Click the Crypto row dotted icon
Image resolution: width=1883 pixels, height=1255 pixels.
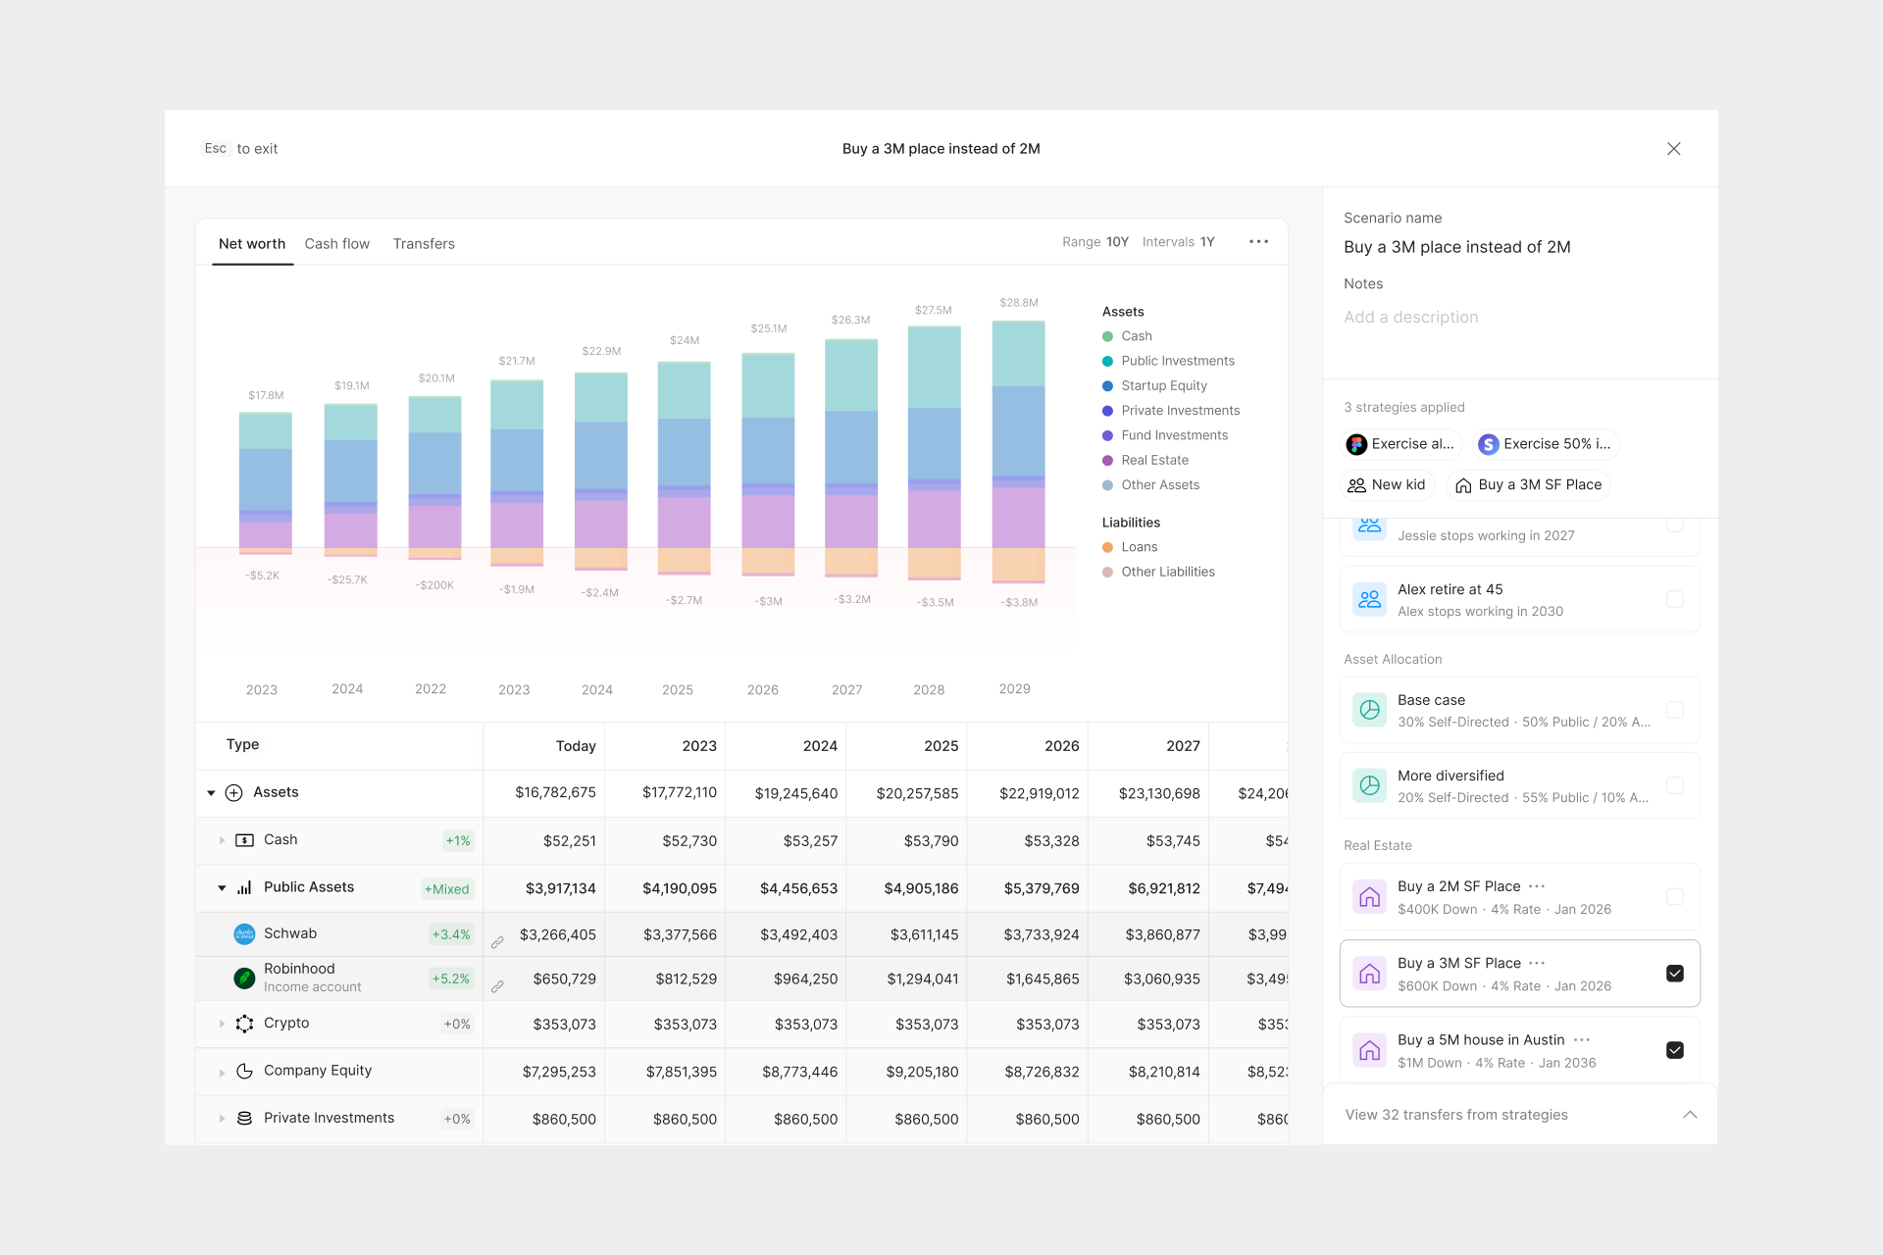[x=245, y=1024]
